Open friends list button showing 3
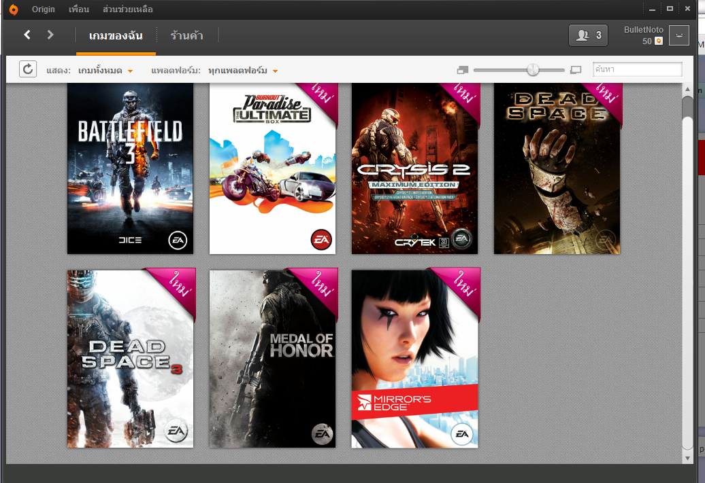Viewport: 705px width, 483px height. [x=588, y=35]
